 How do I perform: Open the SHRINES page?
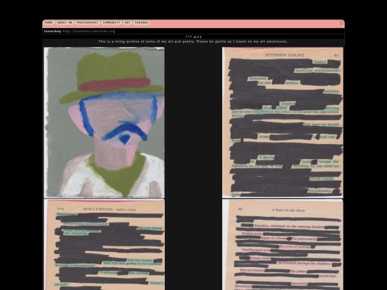pos(141,22)
